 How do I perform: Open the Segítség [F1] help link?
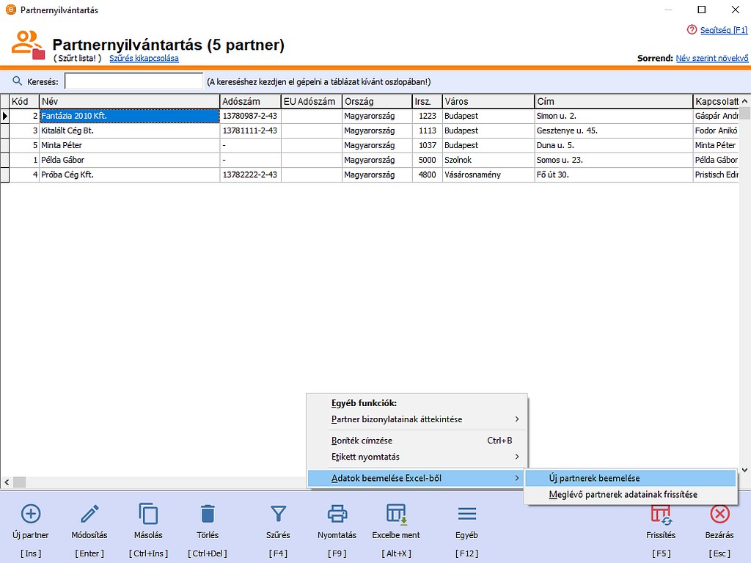pos(723,30)
